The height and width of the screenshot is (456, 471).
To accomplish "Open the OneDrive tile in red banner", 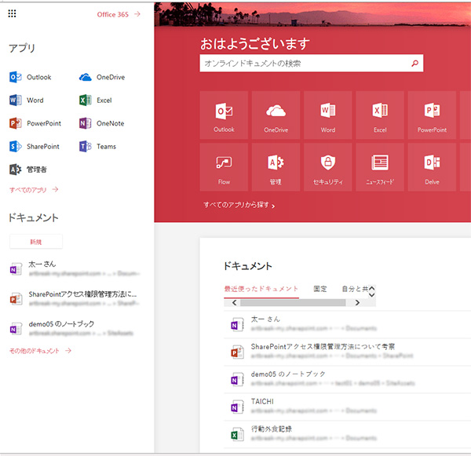I will [276, 115].
